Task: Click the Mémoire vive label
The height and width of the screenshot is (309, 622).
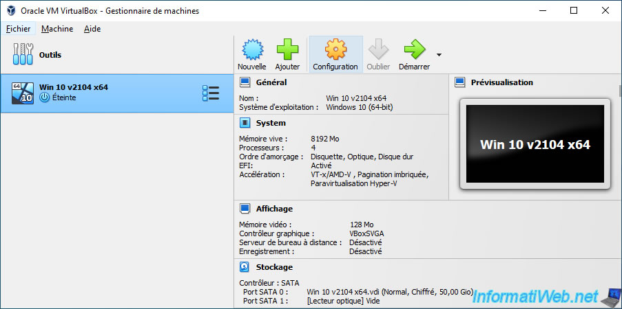Action: point(263,139)
